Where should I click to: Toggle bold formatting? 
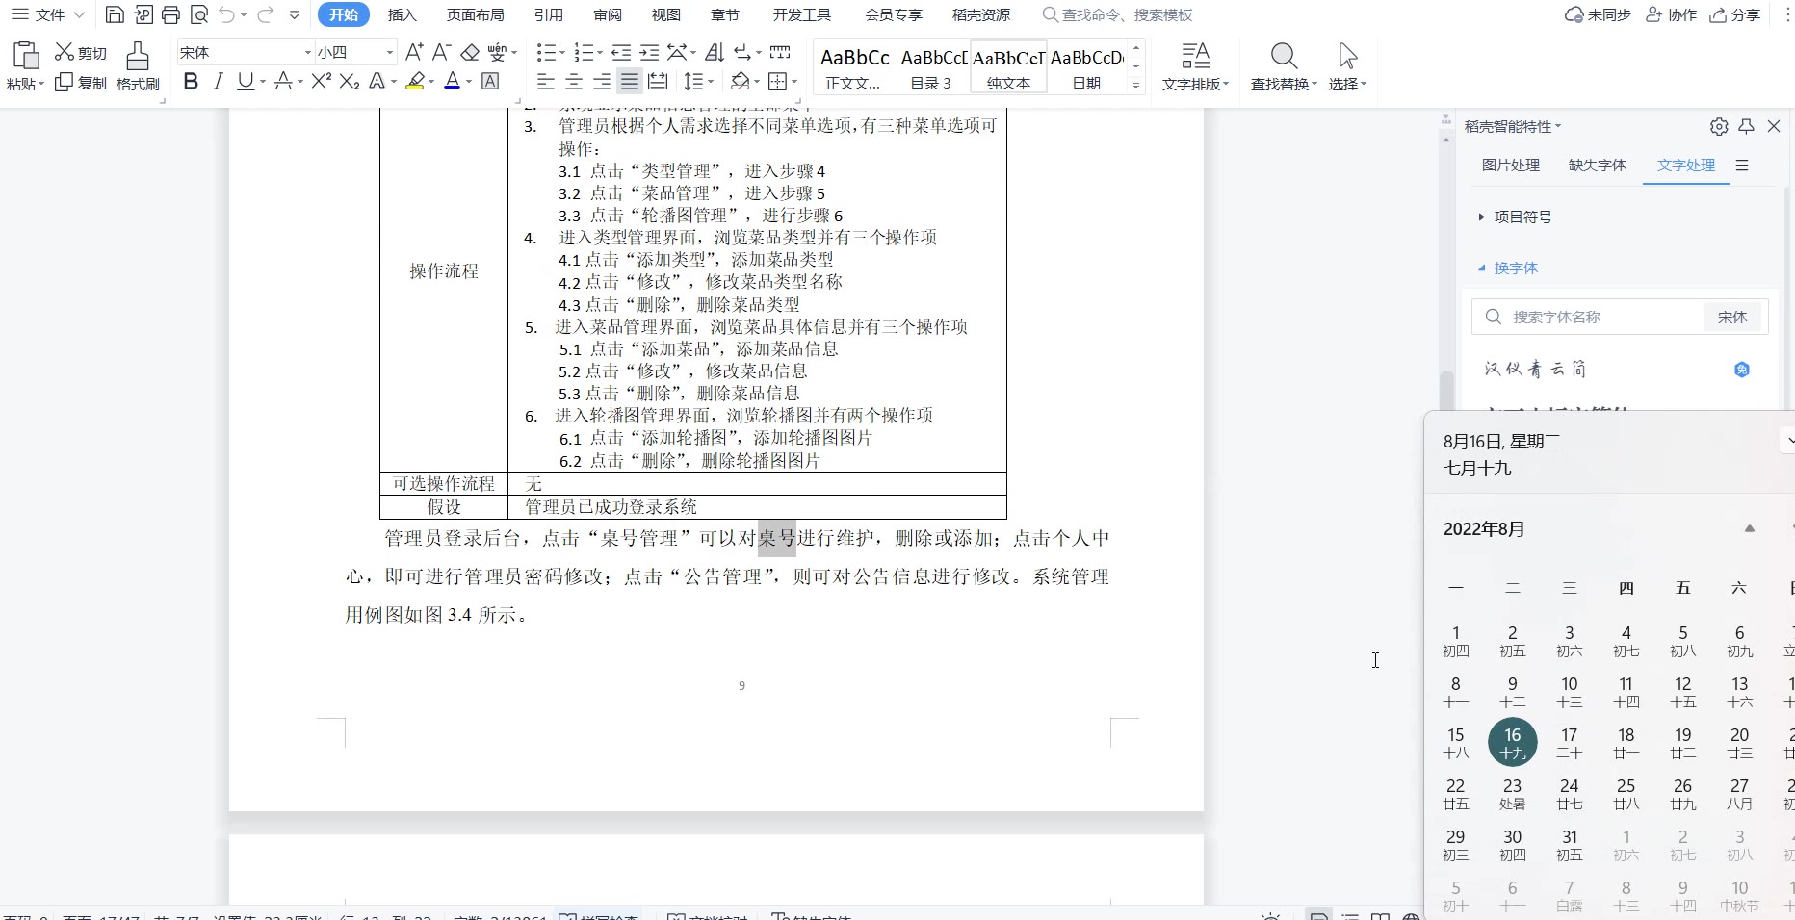(191, 82)
